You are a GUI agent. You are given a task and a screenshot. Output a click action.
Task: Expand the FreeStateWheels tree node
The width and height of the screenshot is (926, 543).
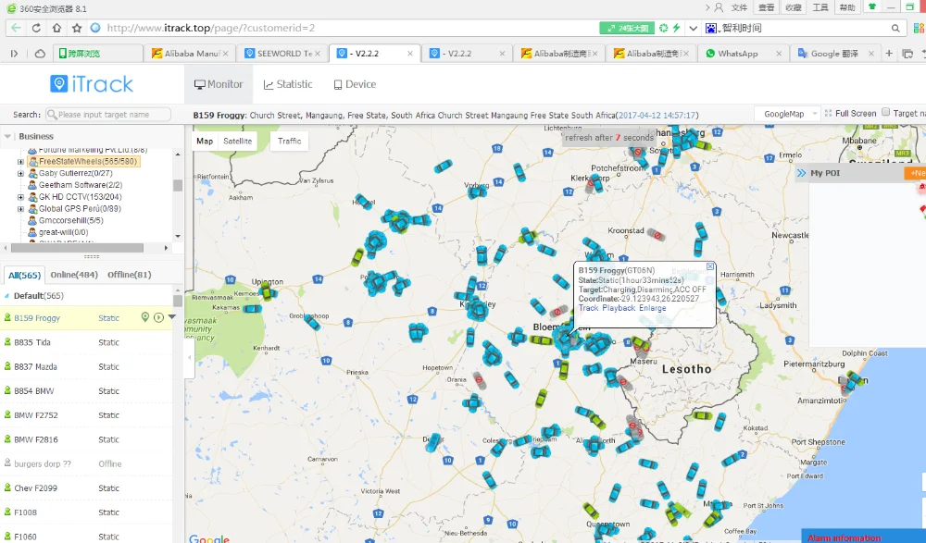tap(20, 162)
